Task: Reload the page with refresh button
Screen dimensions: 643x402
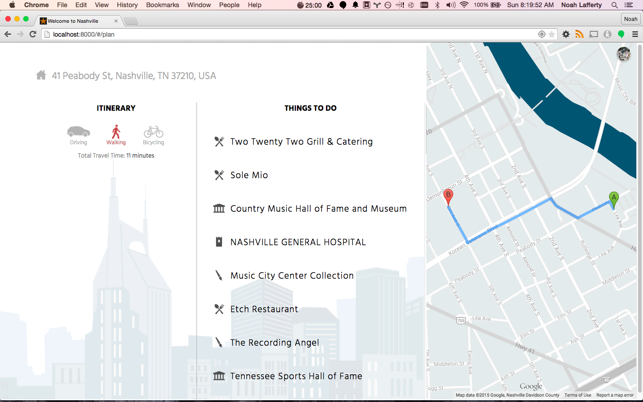Action: pyautogui.click(x=33, y=34)
